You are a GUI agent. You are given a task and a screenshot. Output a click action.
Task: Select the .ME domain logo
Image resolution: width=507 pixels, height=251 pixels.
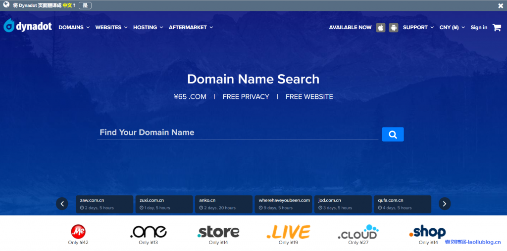[x=78, y=231]
